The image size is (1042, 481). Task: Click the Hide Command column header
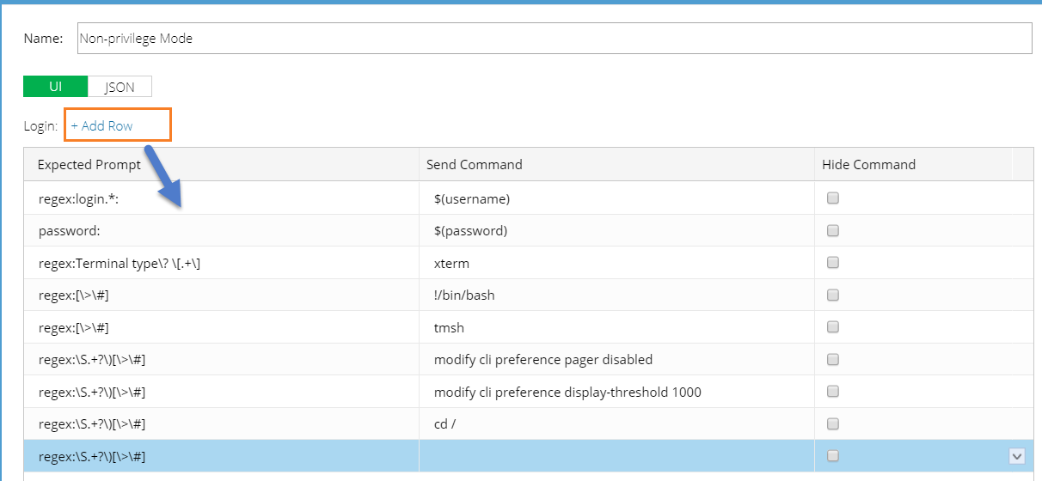click(x=868, y=164)
